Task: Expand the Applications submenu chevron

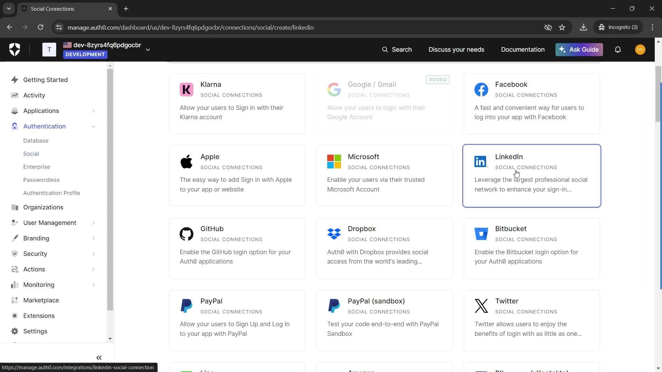Action: click(93, 111)
